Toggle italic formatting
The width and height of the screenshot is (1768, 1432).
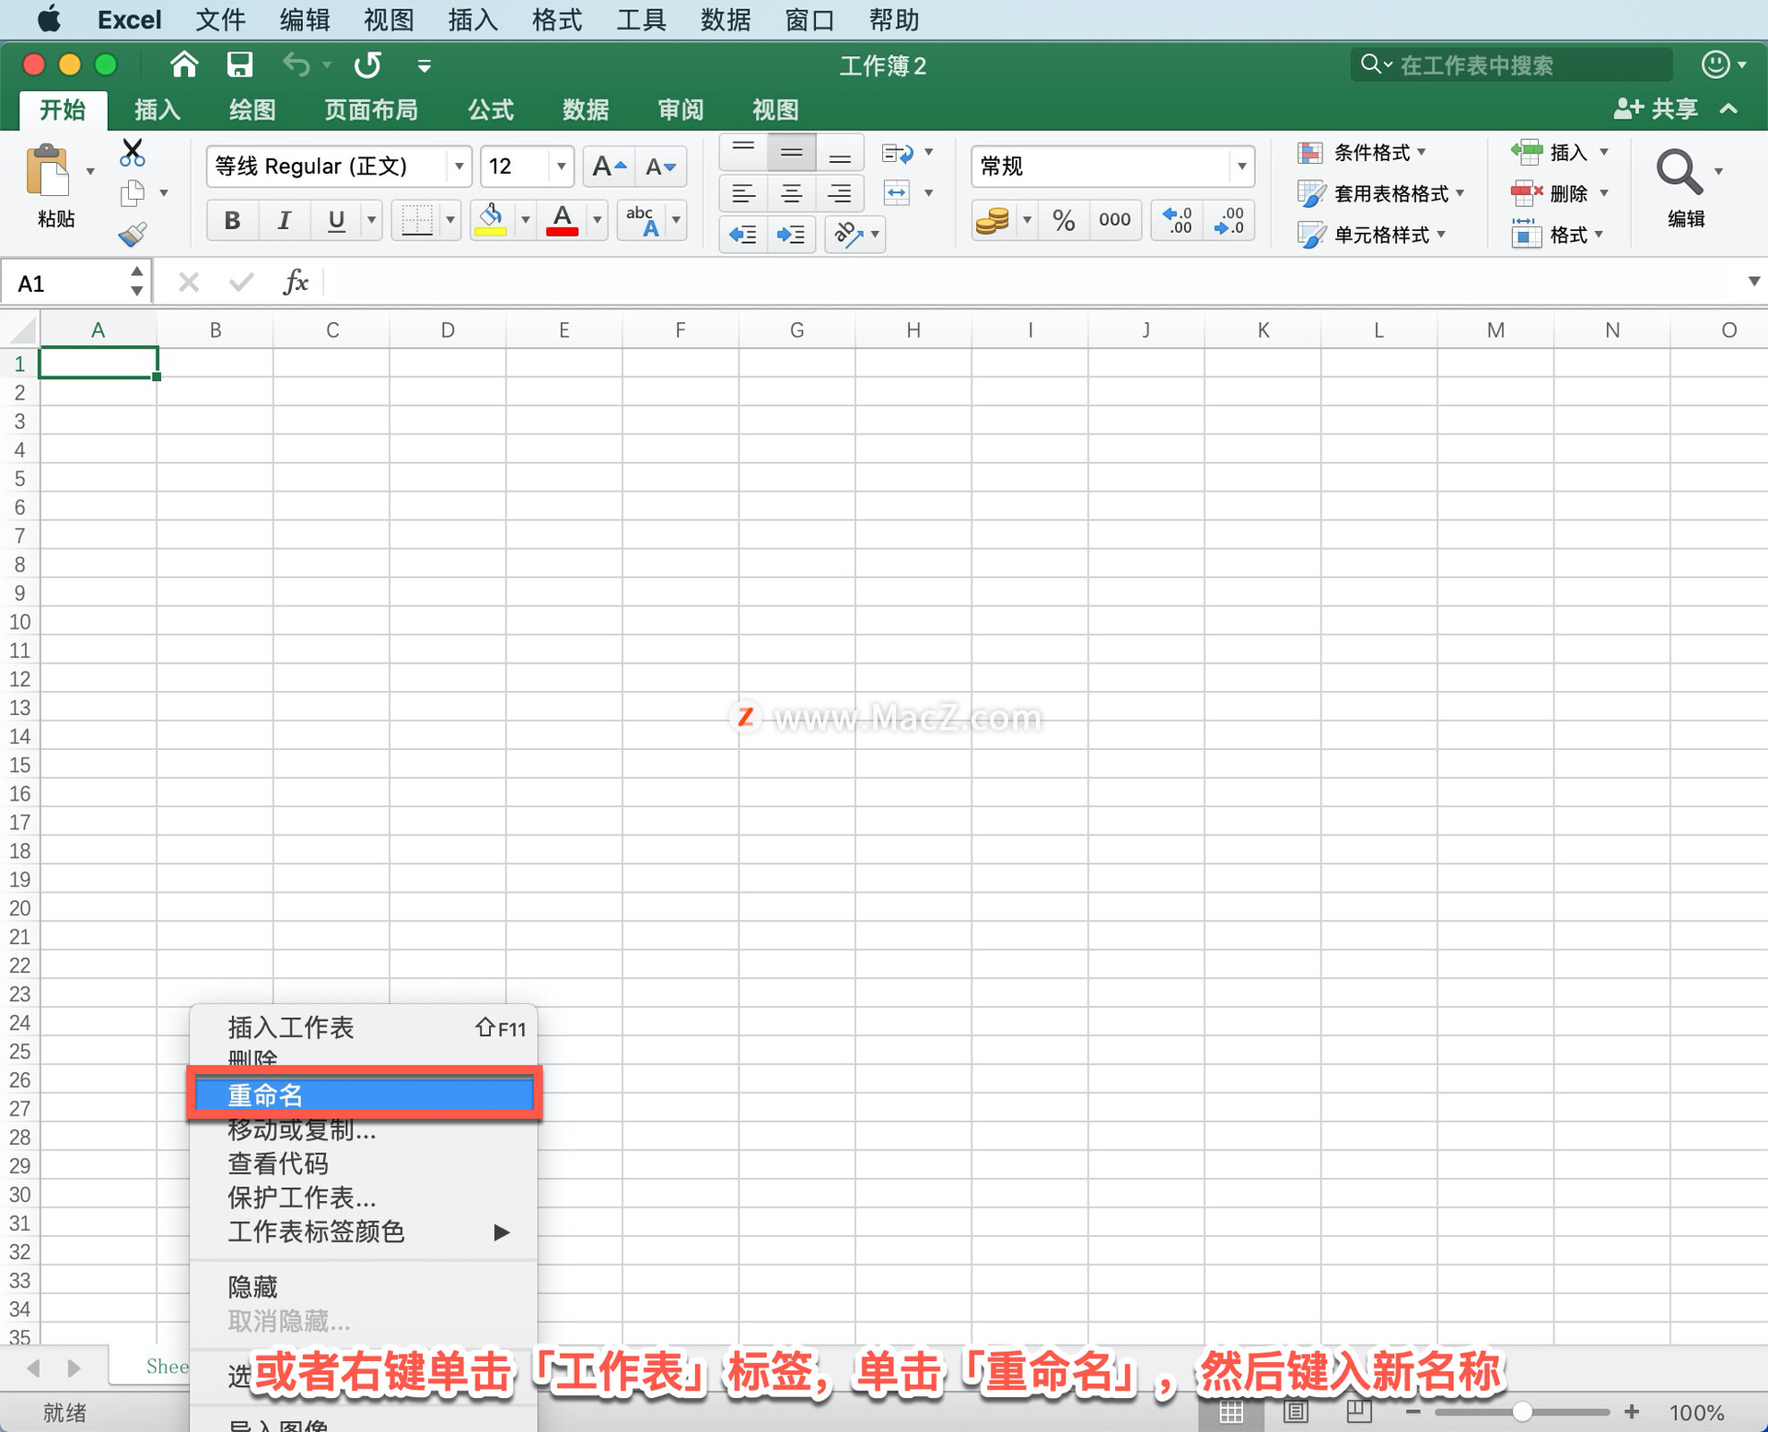point(284,220)
